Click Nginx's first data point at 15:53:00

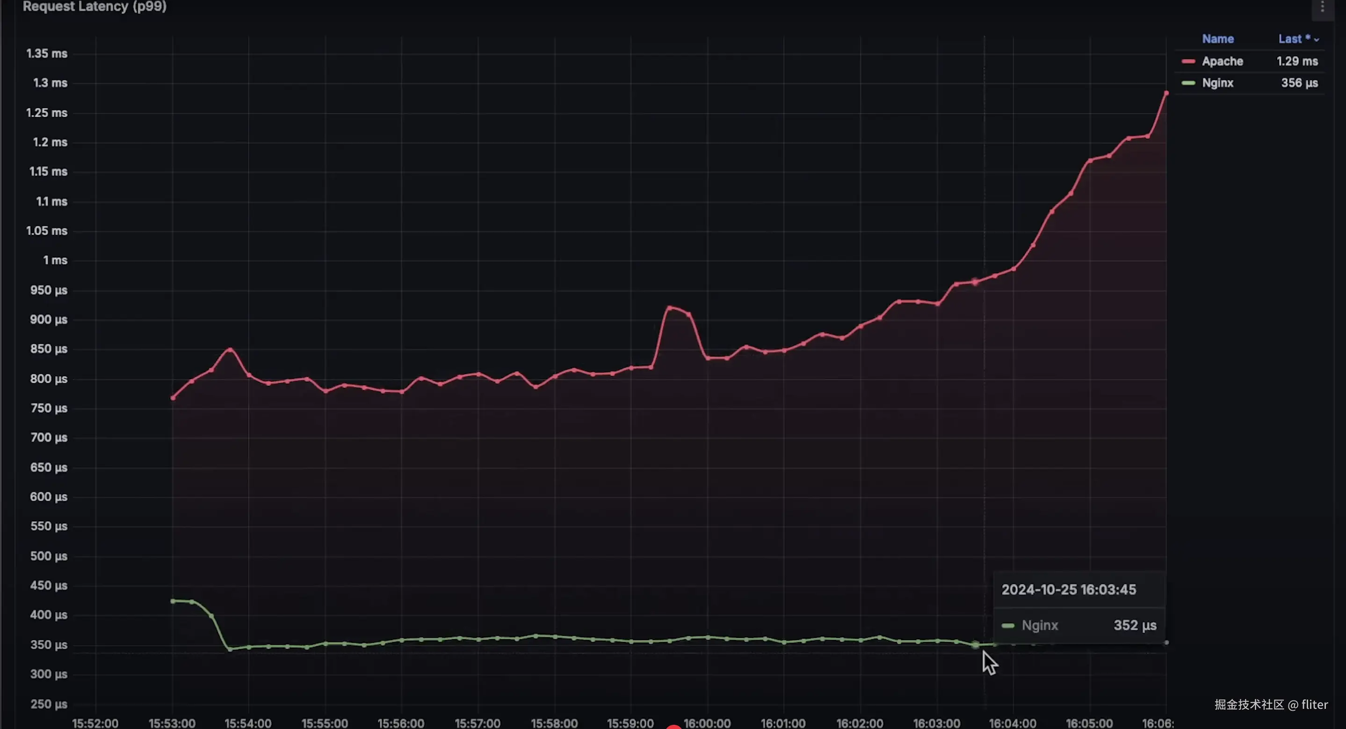click(x=173, y=601)
